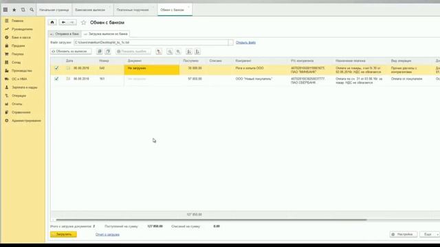440x247 pixels.
Task: Close the Обмен с банком tab
Action: coord(188,7)
